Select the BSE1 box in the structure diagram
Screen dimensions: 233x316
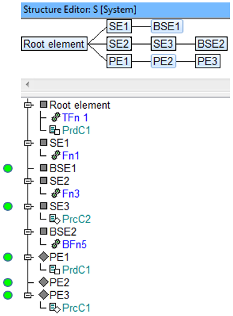click(167, 26)
